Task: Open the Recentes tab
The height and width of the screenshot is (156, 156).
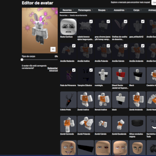Action: 68,10
